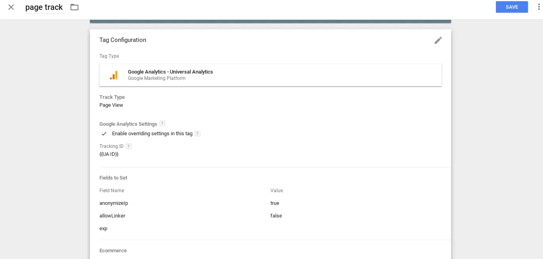Screen dimensions: 543x259
Task: Click the Fields to Set section label
Action: tap(113, 178)
